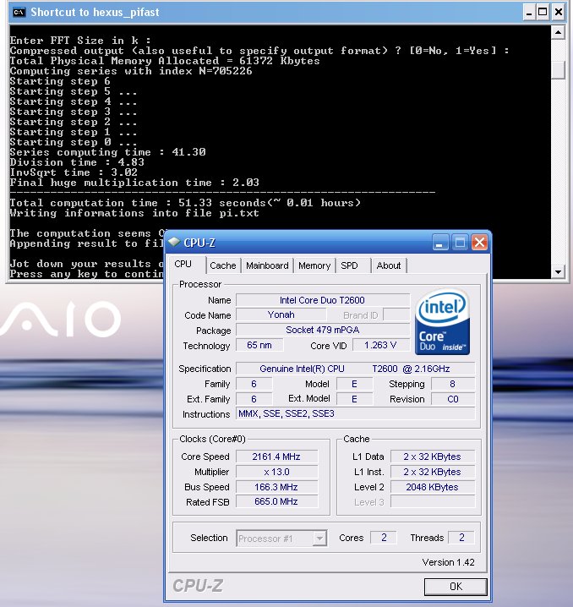Click 'Total Physical Memory Allocated = 61372 Kbytes' line
This screenshot has height=607, width=573.
(x=165, y=61)
